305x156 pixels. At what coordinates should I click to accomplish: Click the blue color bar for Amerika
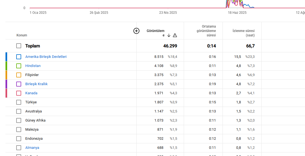tap(6, 57)
